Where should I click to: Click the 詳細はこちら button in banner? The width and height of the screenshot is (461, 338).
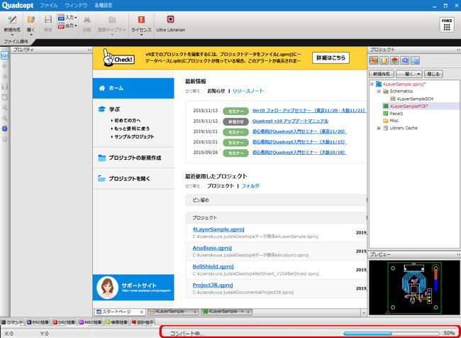331,58
